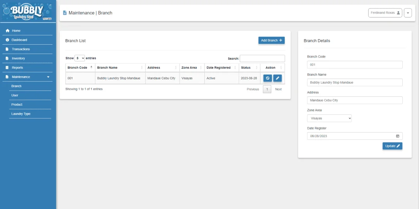The height and width of the screenshot is (209, 419).
Task: Click the Branch Code field showing 001
Action: tap(355, 65)
